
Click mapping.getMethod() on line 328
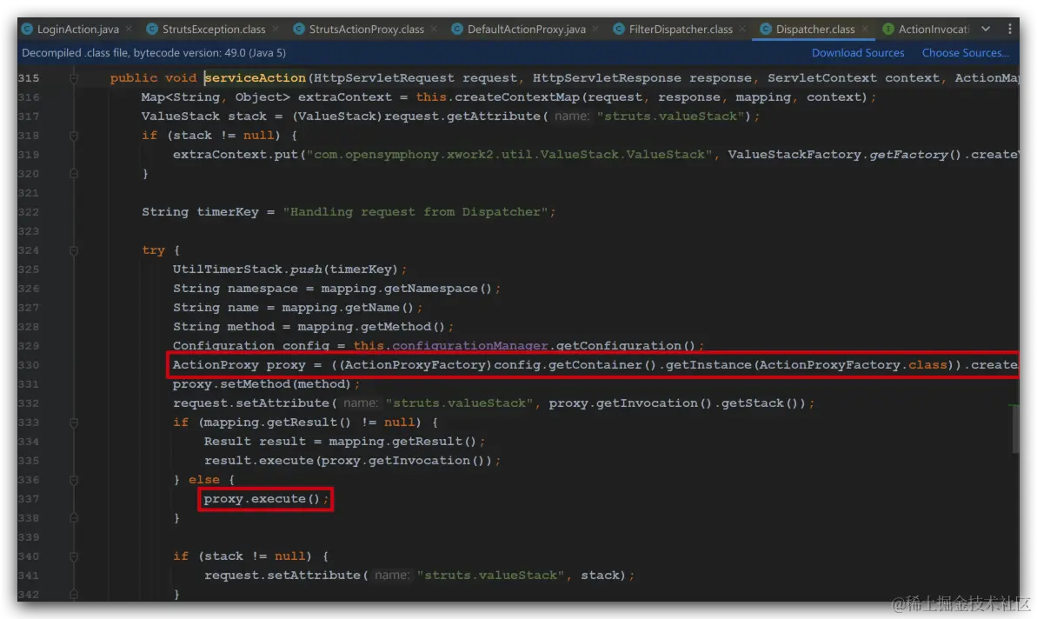371,328
